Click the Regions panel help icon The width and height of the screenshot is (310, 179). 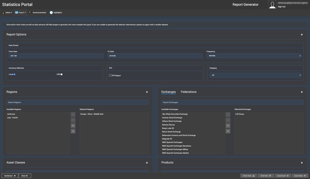pos(147,92)
